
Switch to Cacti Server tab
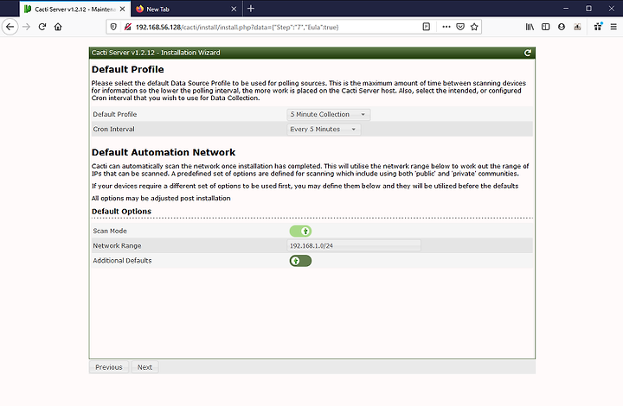(74, 9)
